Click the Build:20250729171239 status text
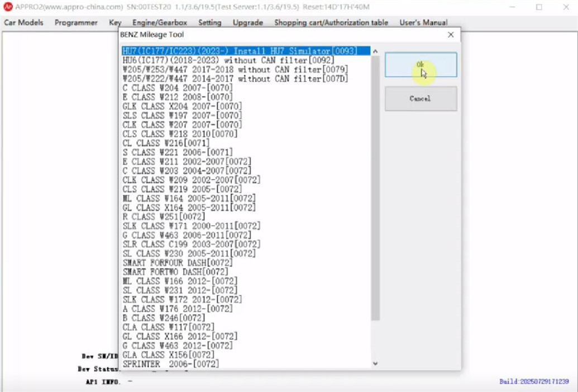The image size is (578, 392). [x=534, y=382]
